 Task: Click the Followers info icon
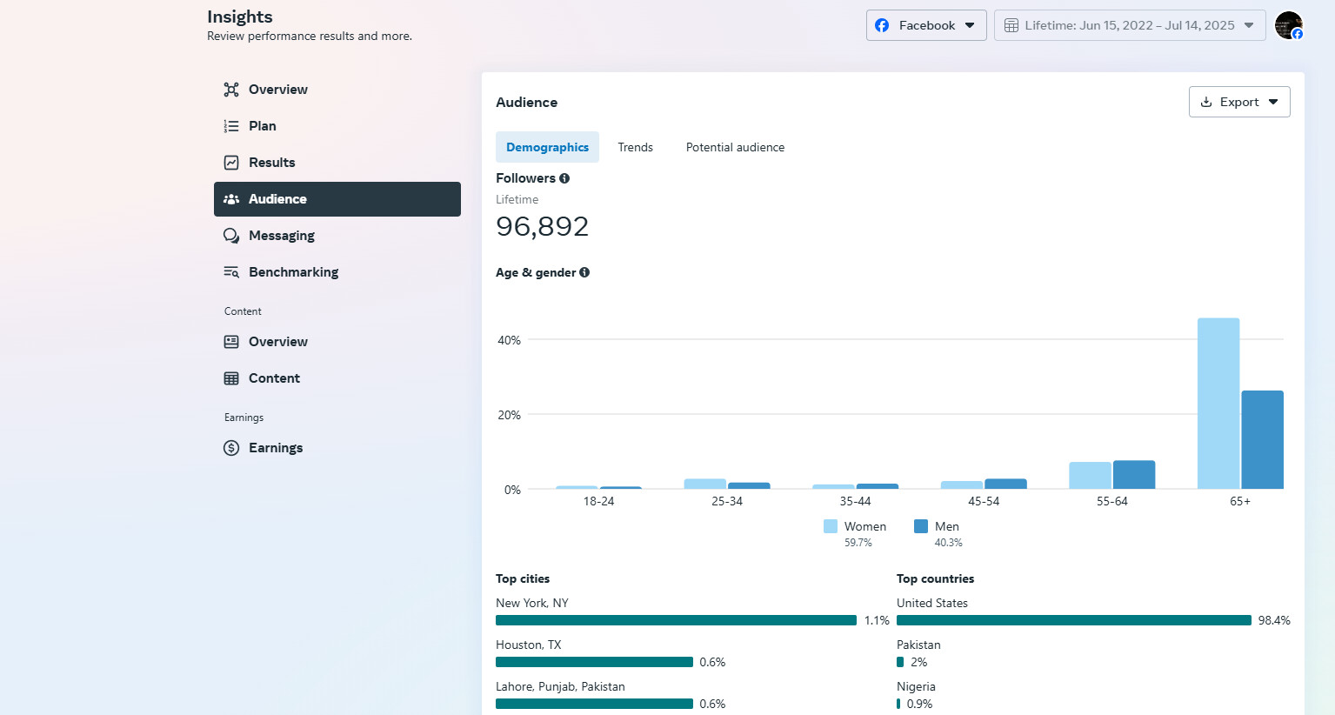[x=564, y=178]
